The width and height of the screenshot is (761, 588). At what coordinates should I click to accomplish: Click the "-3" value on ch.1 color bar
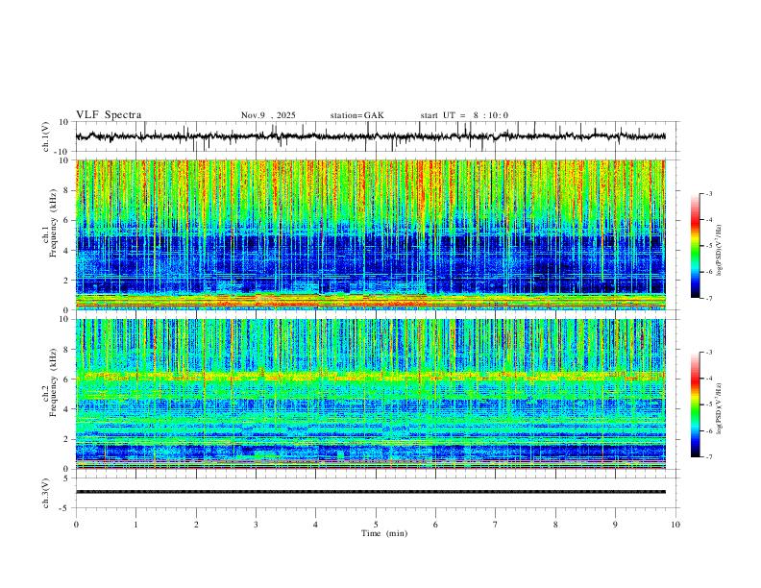pos(709,193)
